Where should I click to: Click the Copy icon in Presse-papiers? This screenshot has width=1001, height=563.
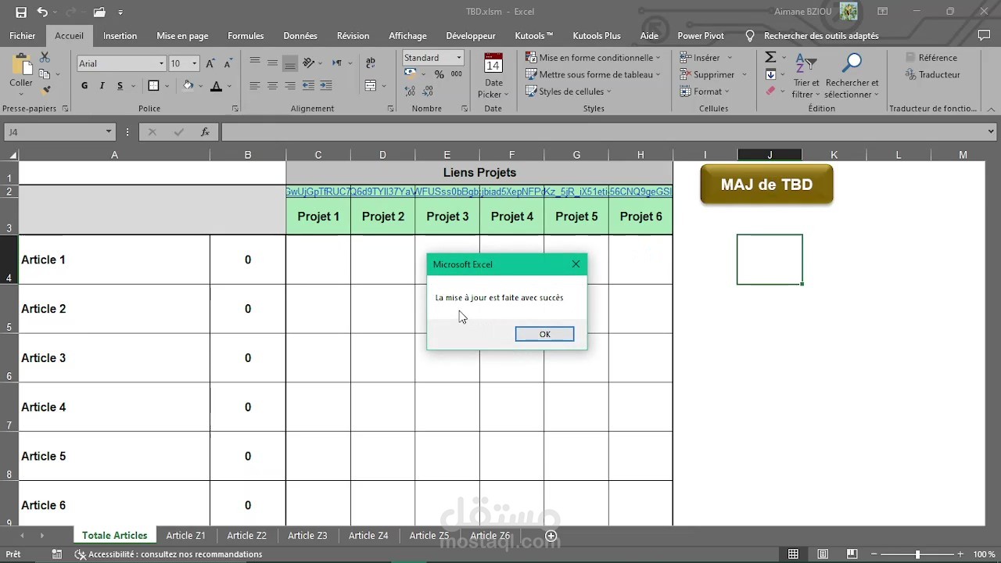(x=45, y=74)
